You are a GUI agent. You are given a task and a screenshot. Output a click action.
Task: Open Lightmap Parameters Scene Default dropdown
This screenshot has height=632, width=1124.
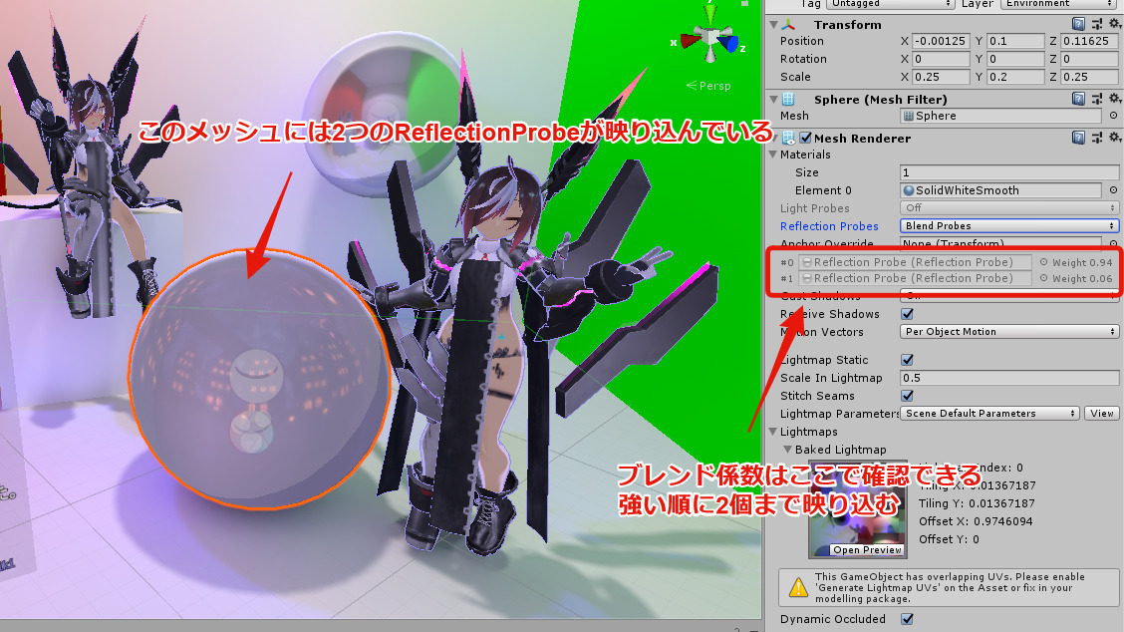pos(989,414)
